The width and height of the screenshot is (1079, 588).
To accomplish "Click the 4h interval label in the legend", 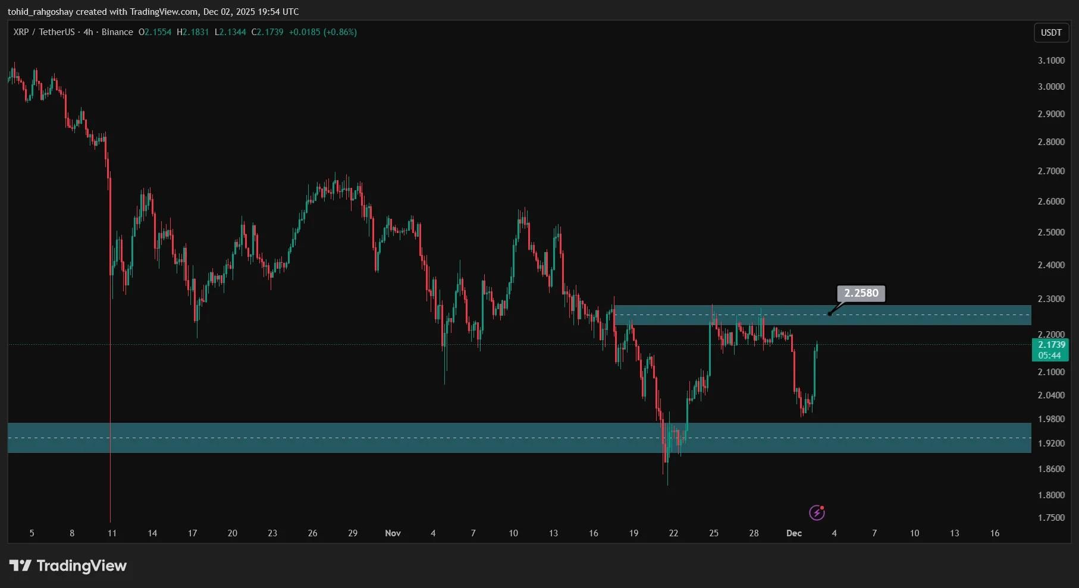I will pos(88,32).
